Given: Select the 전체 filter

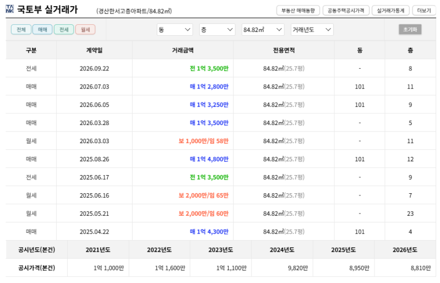Looking at the screenshot, I should [21, 30].
